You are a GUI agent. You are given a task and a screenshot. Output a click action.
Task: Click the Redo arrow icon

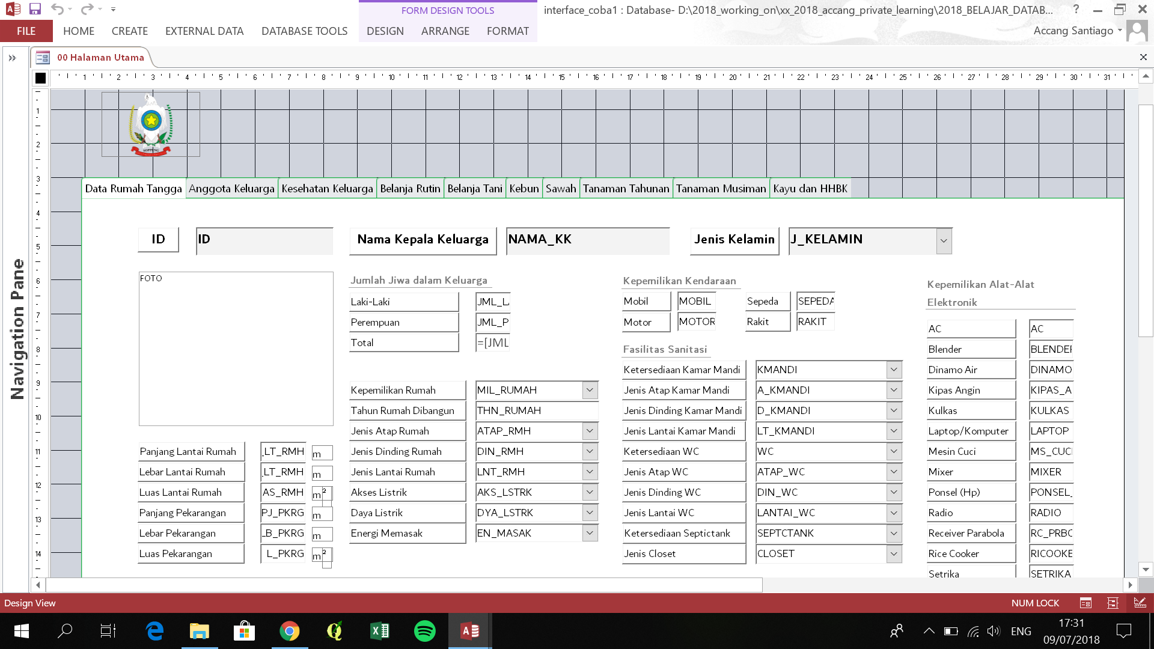pos(87,9)
